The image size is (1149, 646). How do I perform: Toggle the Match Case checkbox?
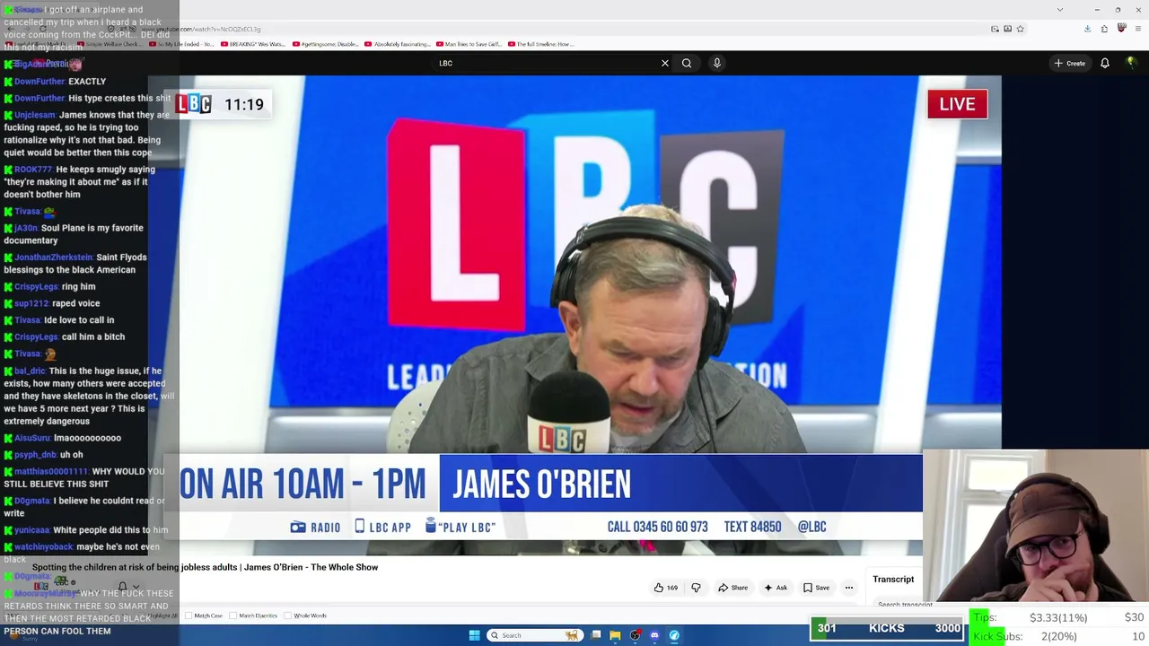(x=189, y=615)
